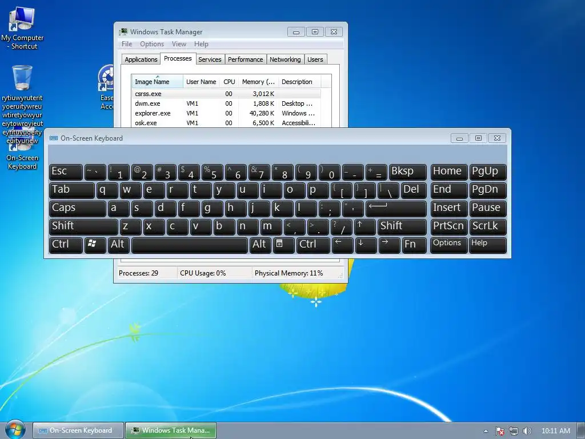This screenshot has width=585, height=439.
Task: Click the Pause key
Action: coord(488,209)
